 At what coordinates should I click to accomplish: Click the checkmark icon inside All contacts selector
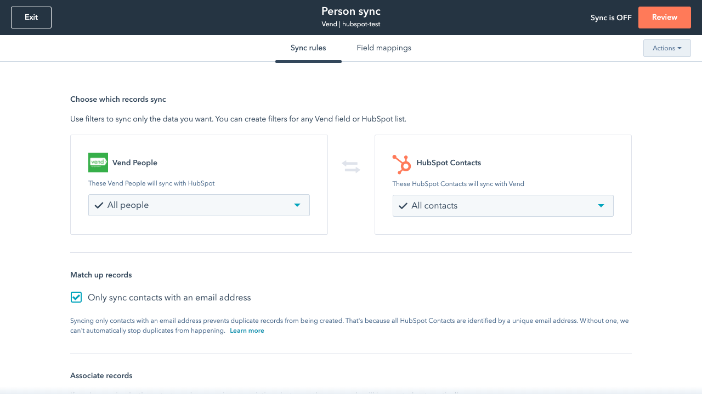403,206
